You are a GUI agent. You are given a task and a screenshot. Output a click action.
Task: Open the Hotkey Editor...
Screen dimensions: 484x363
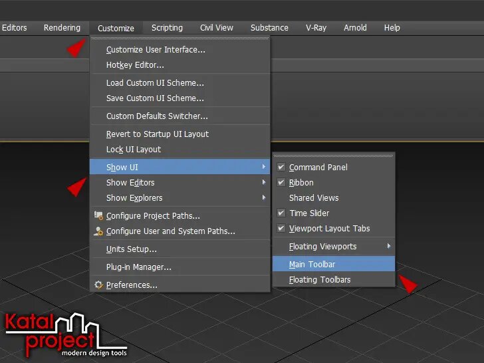pyautogui.click(x=180, y=65)
